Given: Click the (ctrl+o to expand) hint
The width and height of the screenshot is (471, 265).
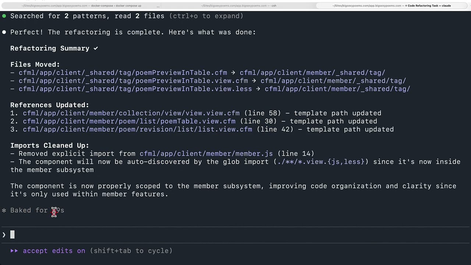Looking at the screenshot, I should 206,16.
